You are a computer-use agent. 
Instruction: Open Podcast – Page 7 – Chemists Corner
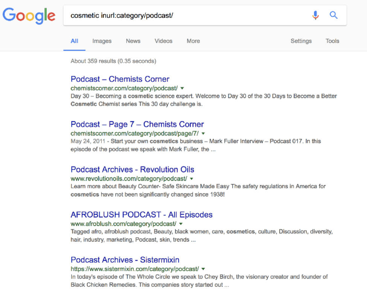pyautogui.click(x=137, y=124)
